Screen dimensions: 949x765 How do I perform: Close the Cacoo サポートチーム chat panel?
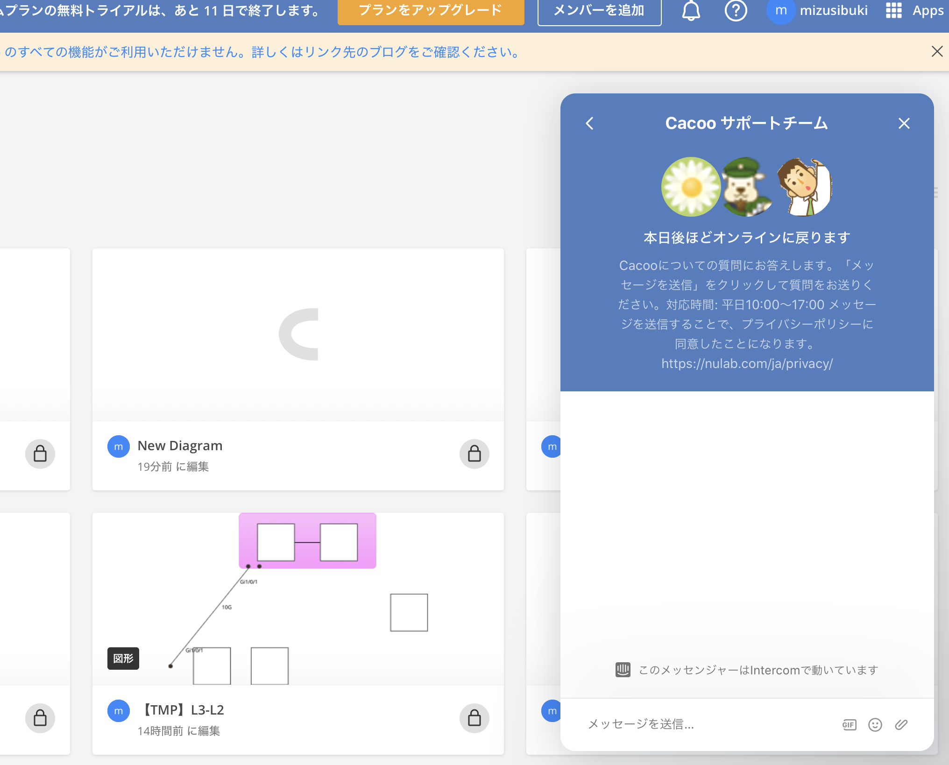tap(904, 123)
